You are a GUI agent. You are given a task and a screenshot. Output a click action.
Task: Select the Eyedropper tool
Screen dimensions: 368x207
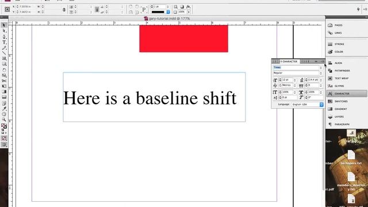point(4,109)
